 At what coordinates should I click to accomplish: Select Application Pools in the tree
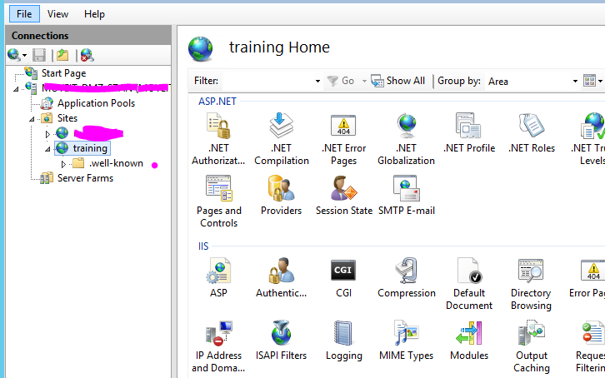pos(96,103)
